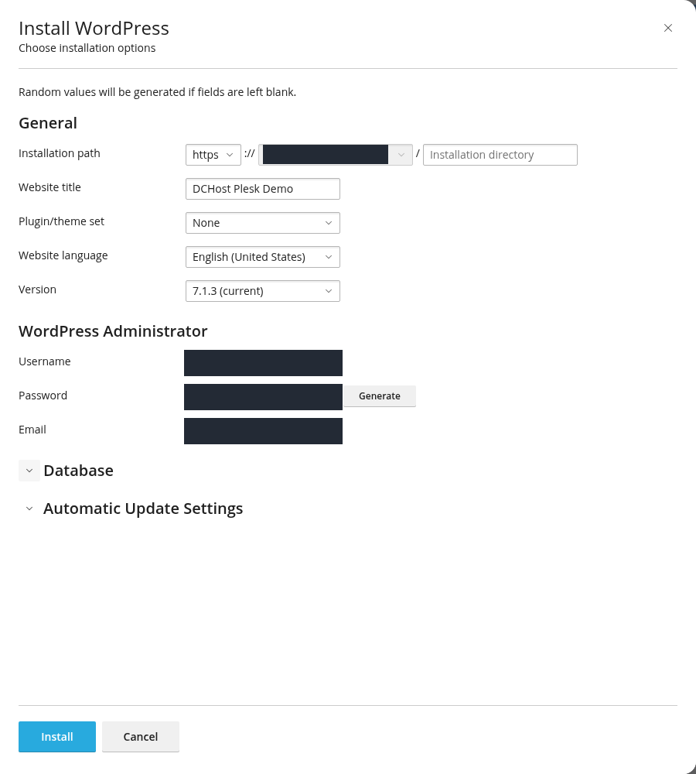Screen dimensions: 696x774
Task: Click the Installation path label
Action: point(60,153)
